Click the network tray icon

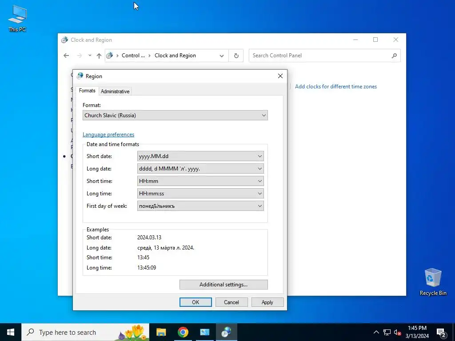387,332
